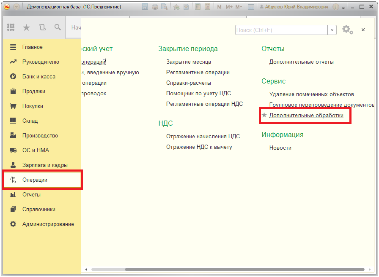
Task: Open the main menu dropdown in the title bar
Action: [16, 7]
